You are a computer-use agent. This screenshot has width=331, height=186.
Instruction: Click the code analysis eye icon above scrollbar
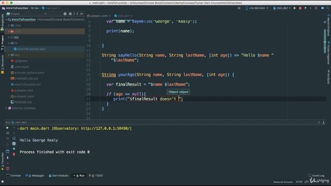coord(325,22)
